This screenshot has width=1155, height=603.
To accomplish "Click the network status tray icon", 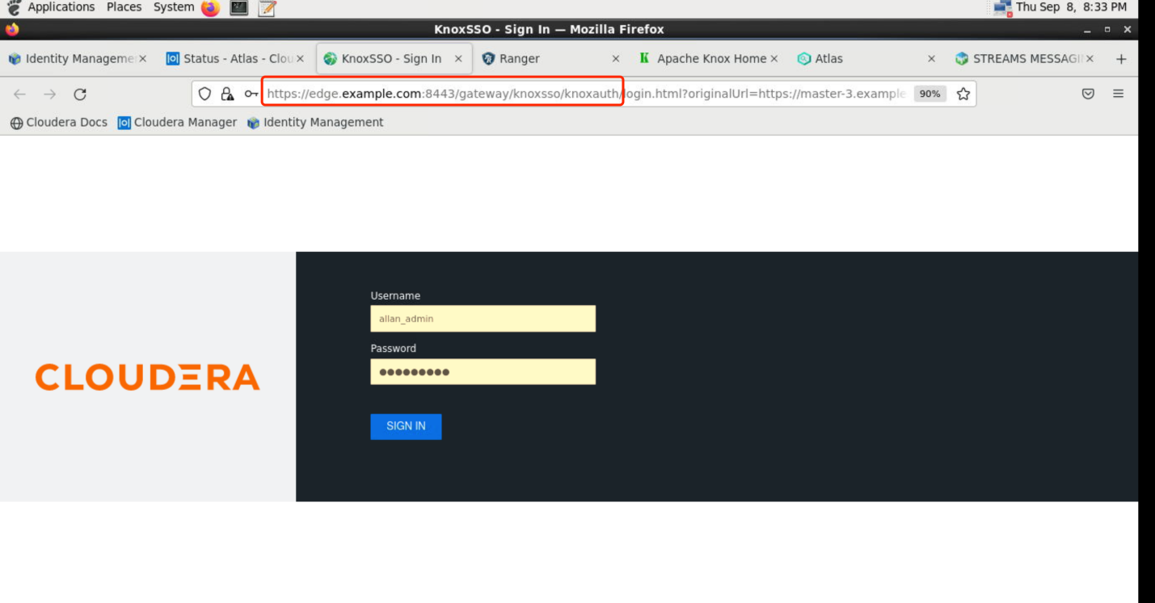I will pos(1003,8).
